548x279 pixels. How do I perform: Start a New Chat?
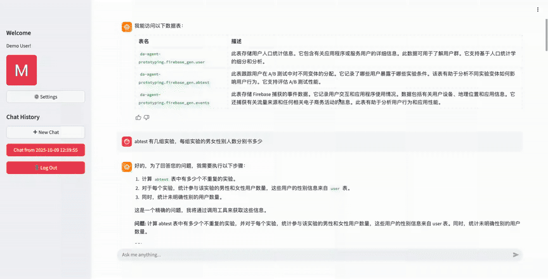tap(46, 132)
